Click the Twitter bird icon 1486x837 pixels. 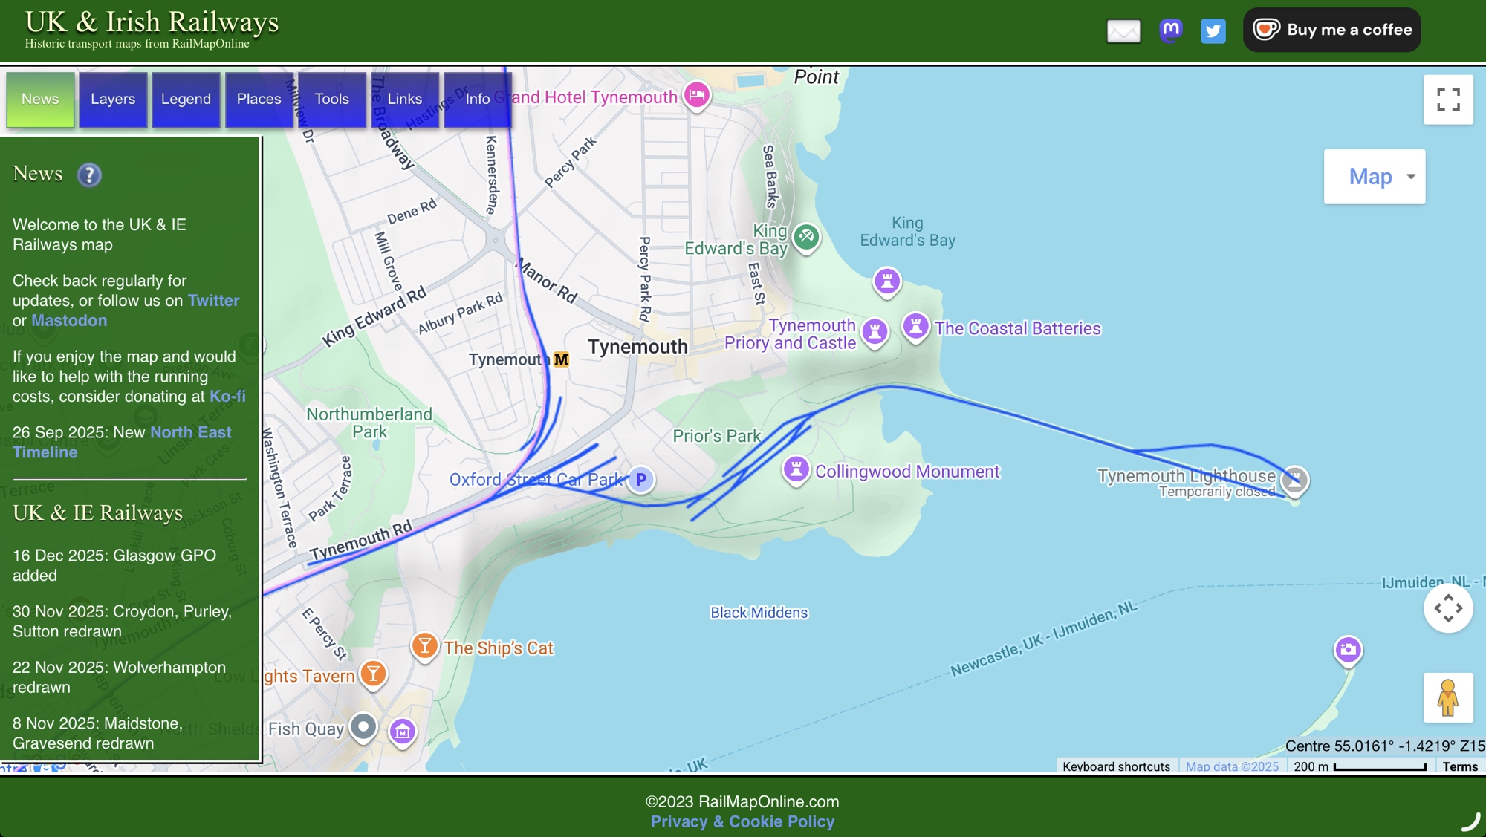point(1213,30)
